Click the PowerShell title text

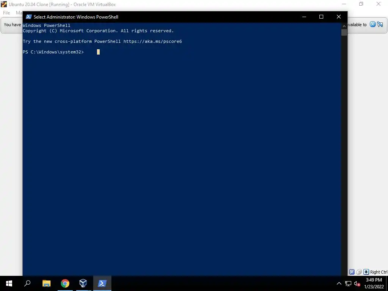click(76, 17)
